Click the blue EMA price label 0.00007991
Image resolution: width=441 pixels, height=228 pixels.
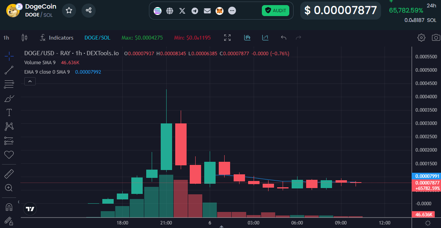(426, 176)
